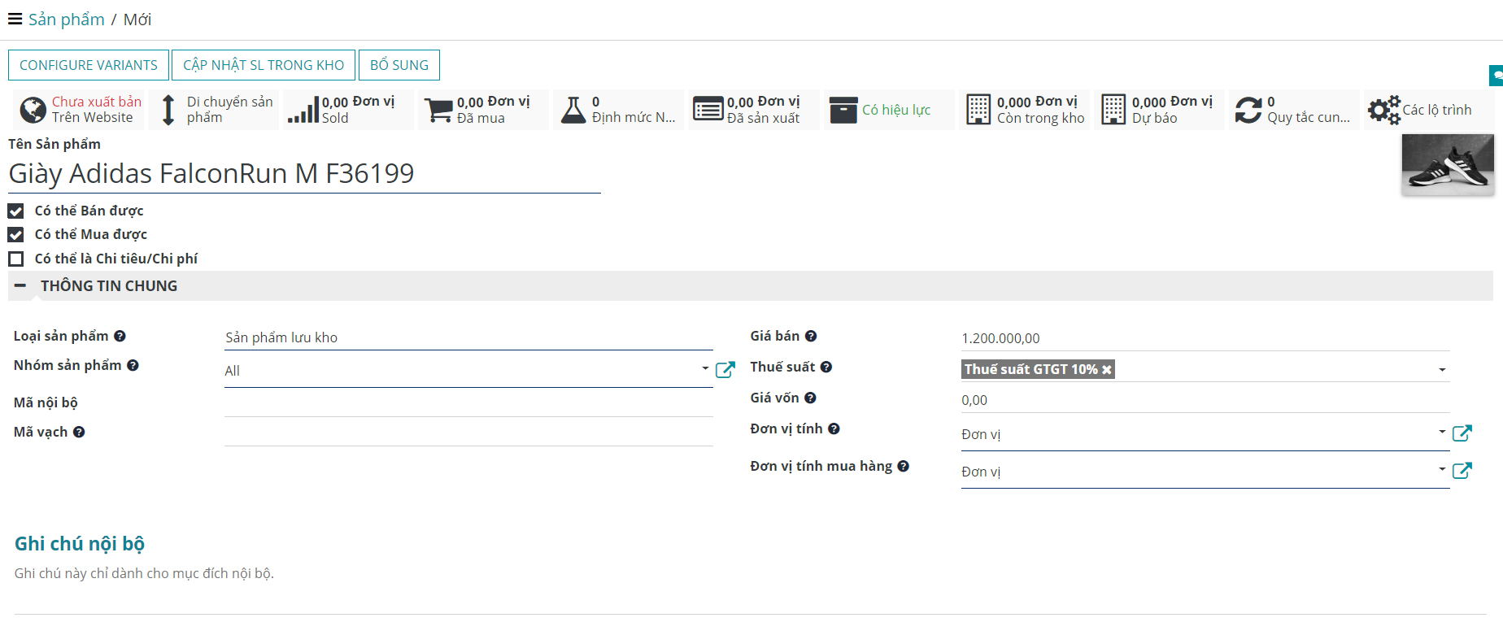Screen dimensions: 1503x622
Task: Click the reordering rules refresh icon
Action: [1248, 110]
